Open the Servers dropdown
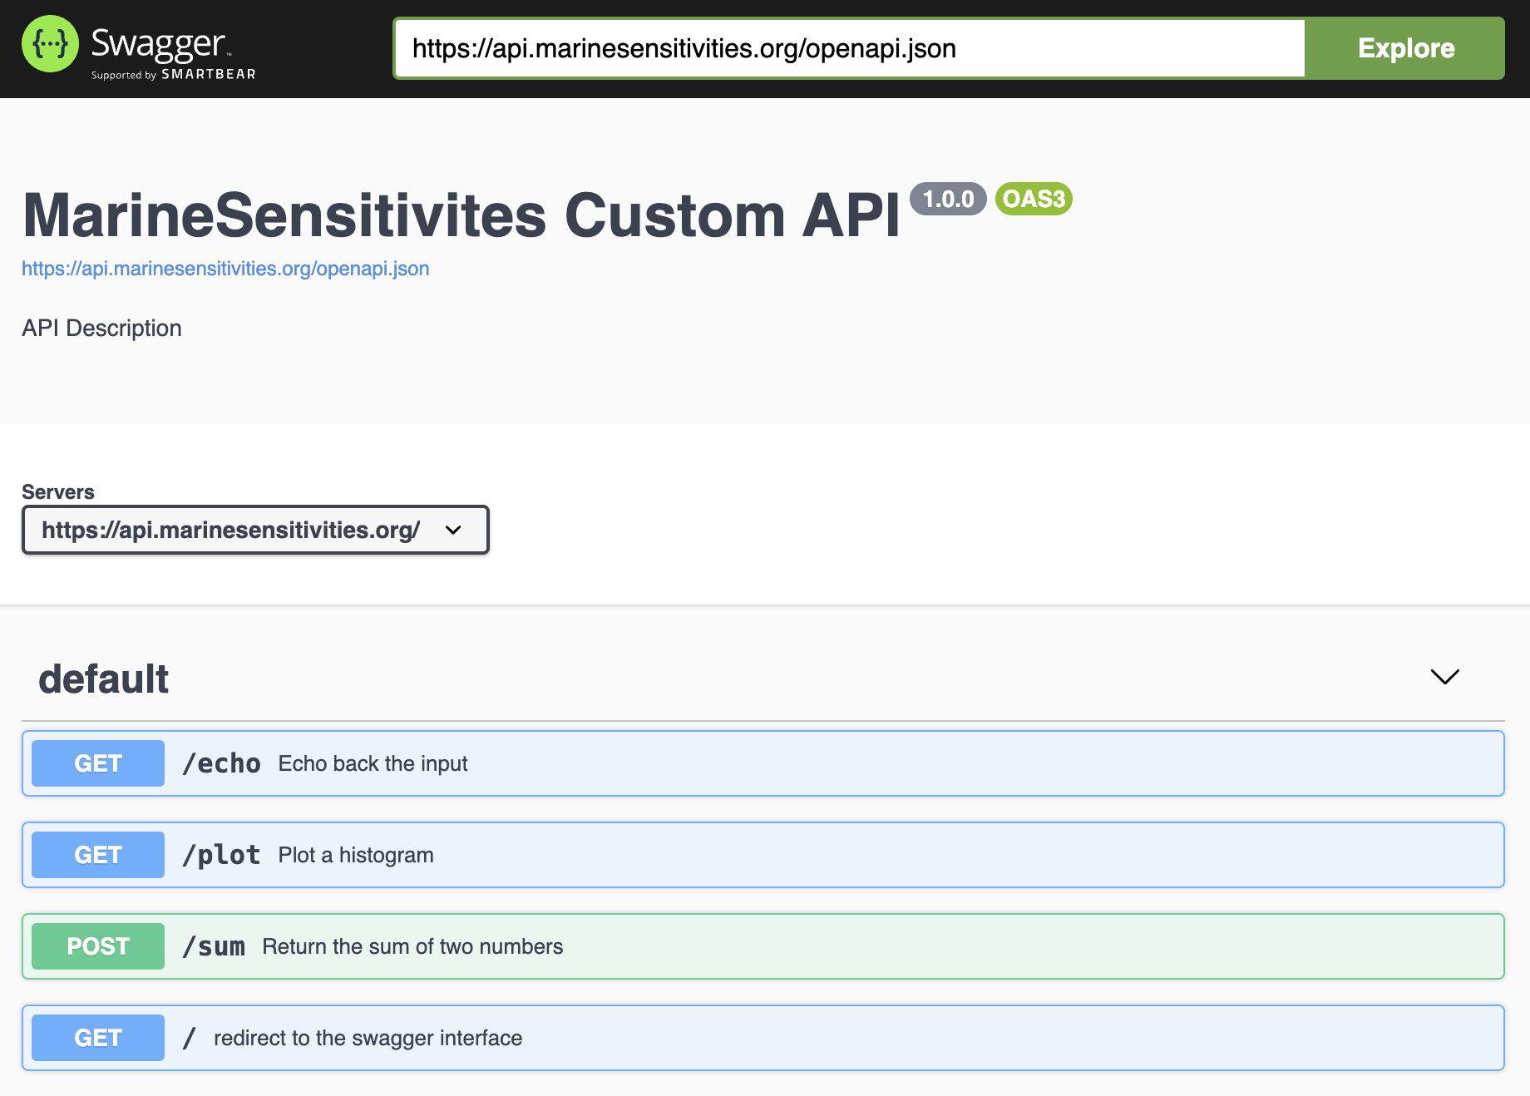The width and height of the screenshot is (1530, 1096). [254, 530]
